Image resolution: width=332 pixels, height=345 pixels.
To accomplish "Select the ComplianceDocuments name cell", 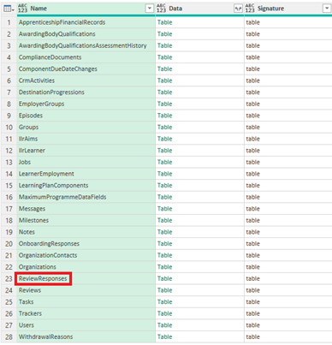I will click(x=86, y=57).
